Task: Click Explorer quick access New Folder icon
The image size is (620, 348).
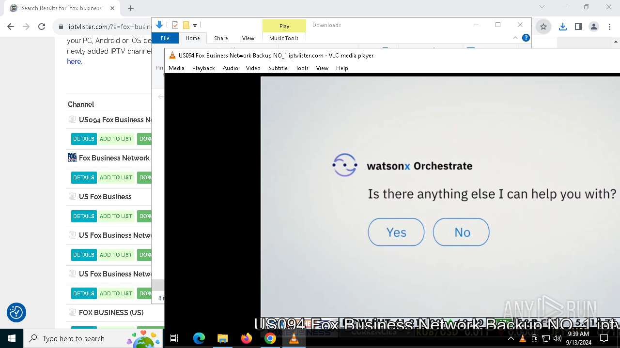Action: [x=186, y=25]
